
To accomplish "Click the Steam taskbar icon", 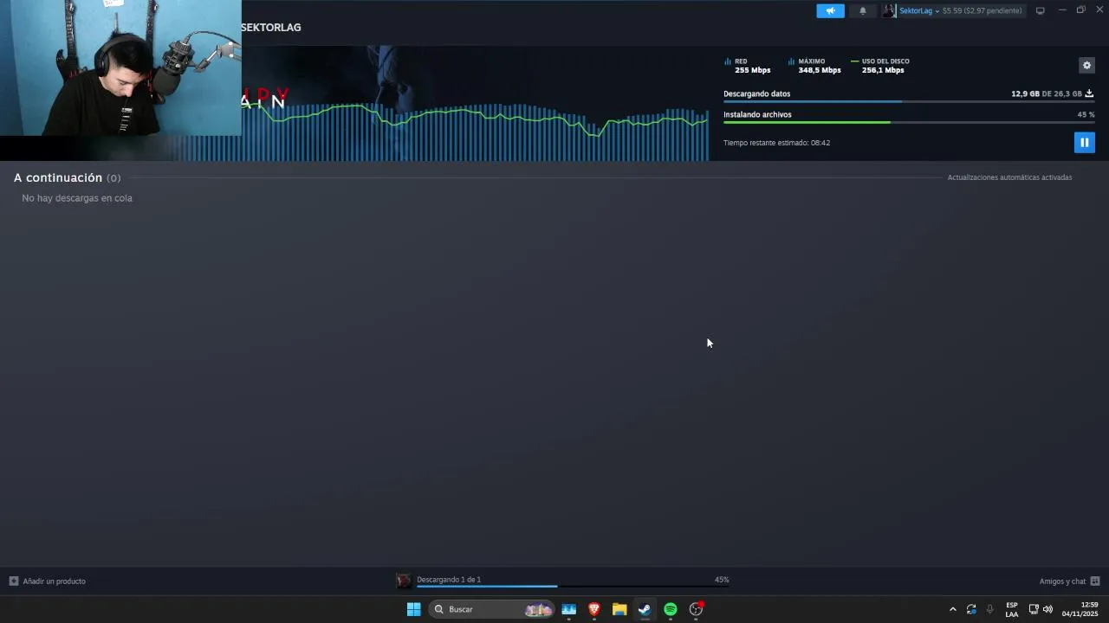I will [645, 609].
